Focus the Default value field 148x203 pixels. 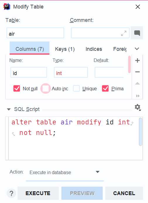[109, 72]
